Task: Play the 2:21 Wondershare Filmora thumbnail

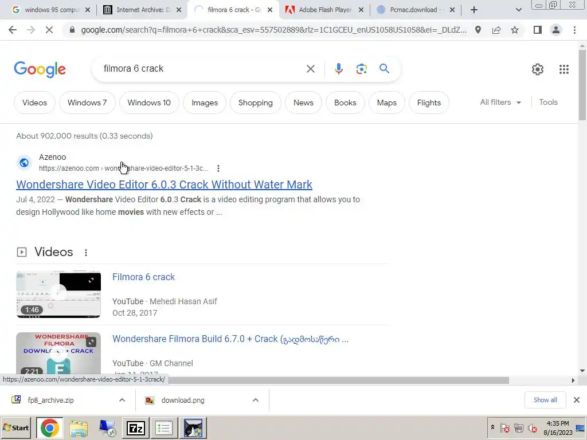Action: click(58, 354)
